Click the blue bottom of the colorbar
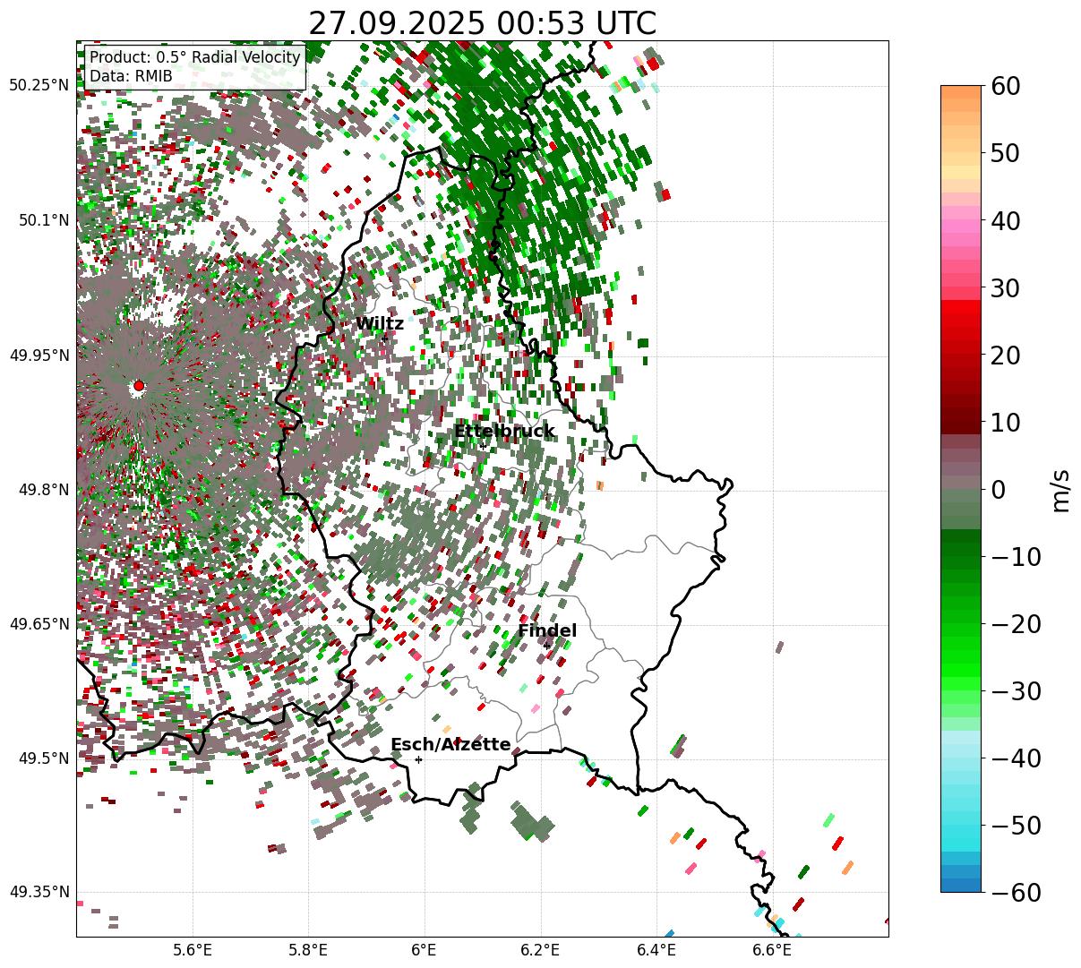This screenshot has height=968, width=1081. [960, 882]
